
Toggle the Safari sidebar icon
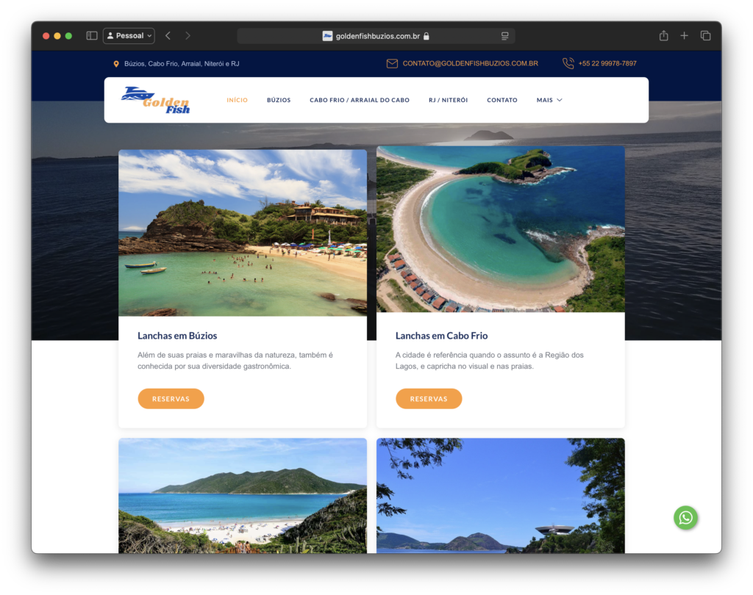pos(92,35)
